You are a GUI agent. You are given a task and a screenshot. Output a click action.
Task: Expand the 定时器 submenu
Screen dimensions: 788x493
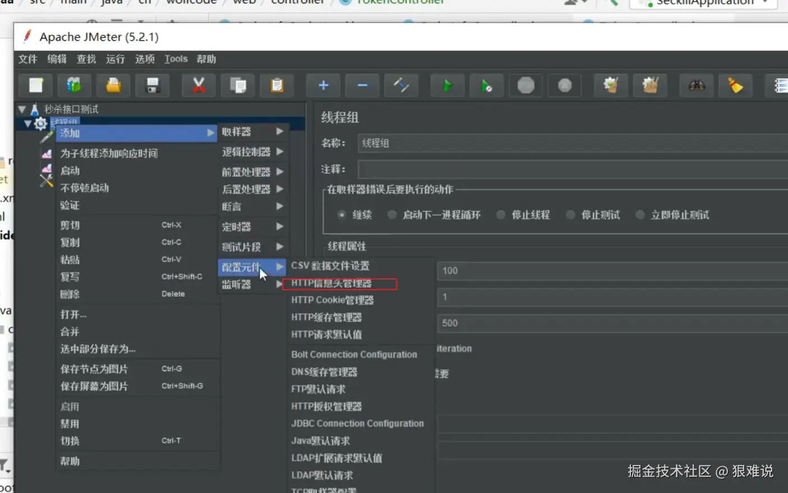(x=254, y=227)
